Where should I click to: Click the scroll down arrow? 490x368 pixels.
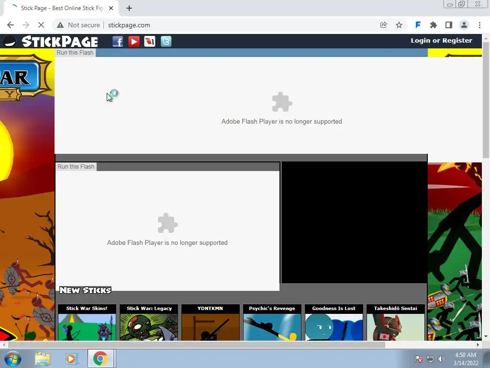[486, 336]
